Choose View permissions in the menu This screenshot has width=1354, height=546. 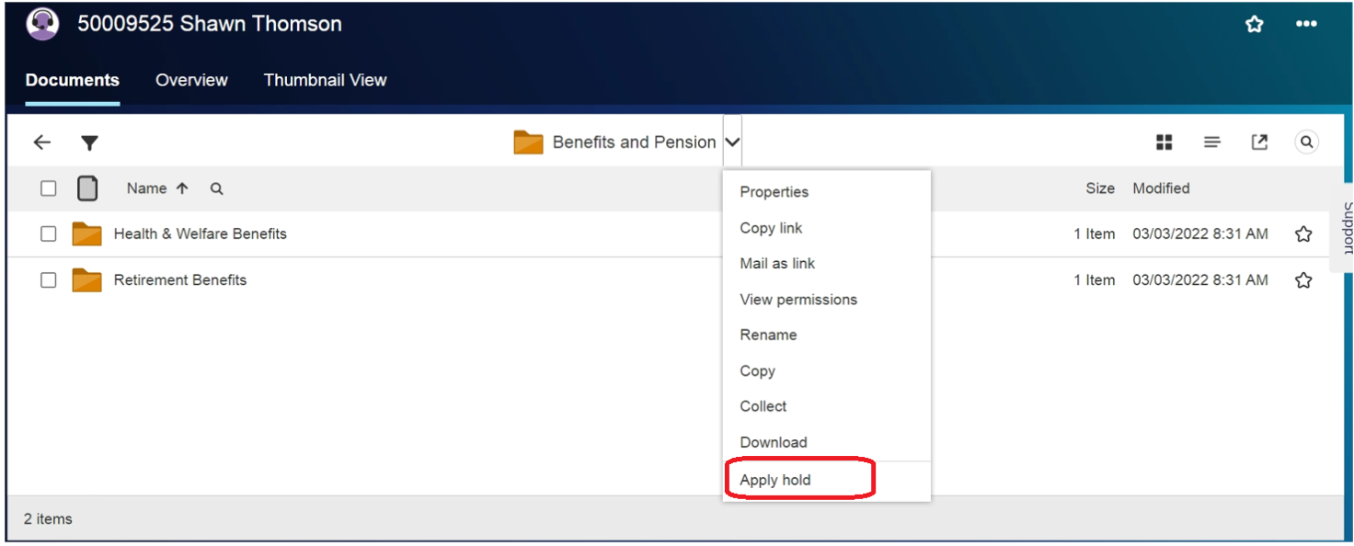coord(797,300)
